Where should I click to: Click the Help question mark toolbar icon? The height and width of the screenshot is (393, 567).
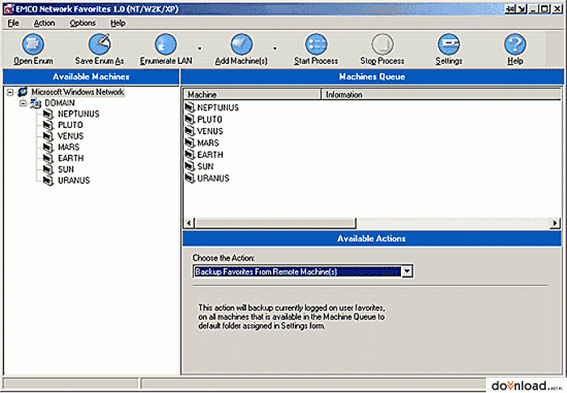(515, 45)
